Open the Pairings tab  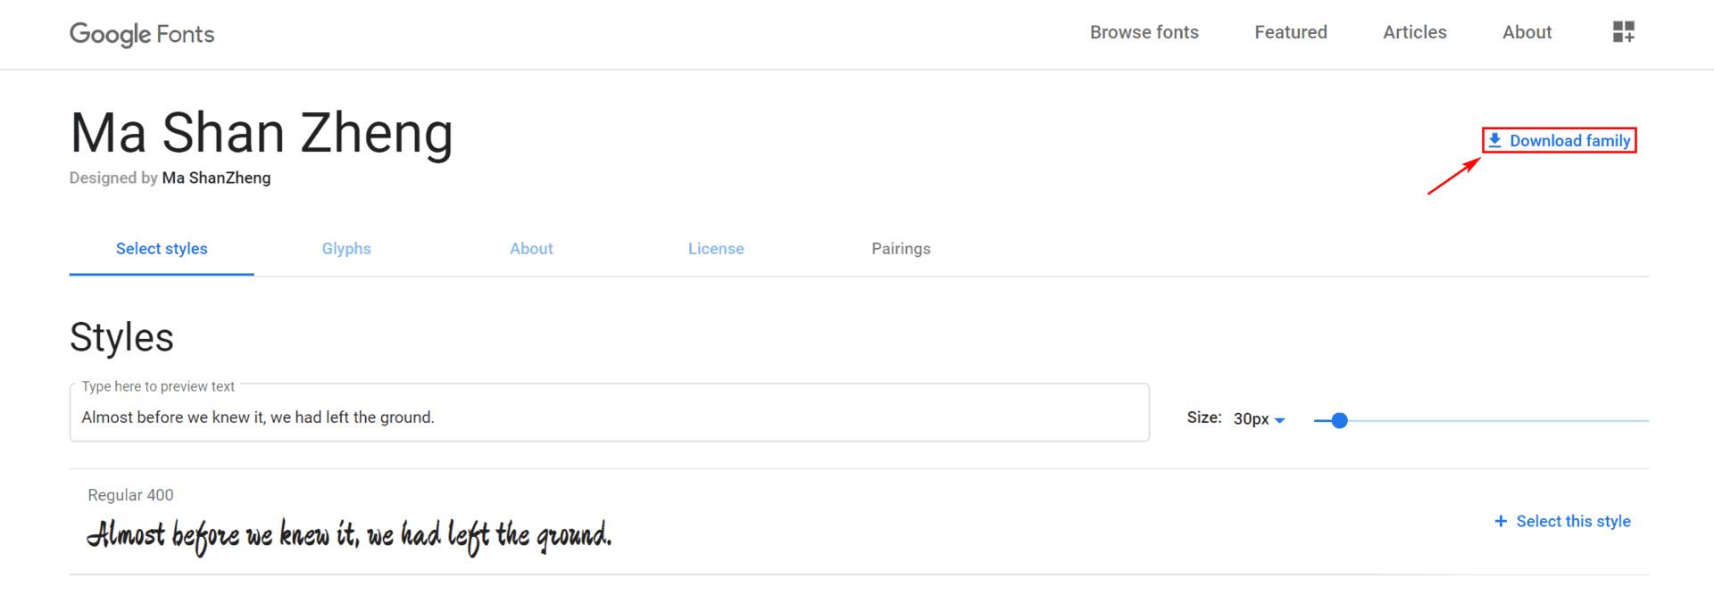901,249
